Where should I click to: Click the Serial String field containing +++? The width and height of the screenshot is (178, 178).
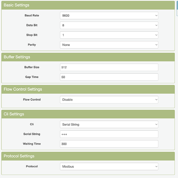[x=109, y=134]
